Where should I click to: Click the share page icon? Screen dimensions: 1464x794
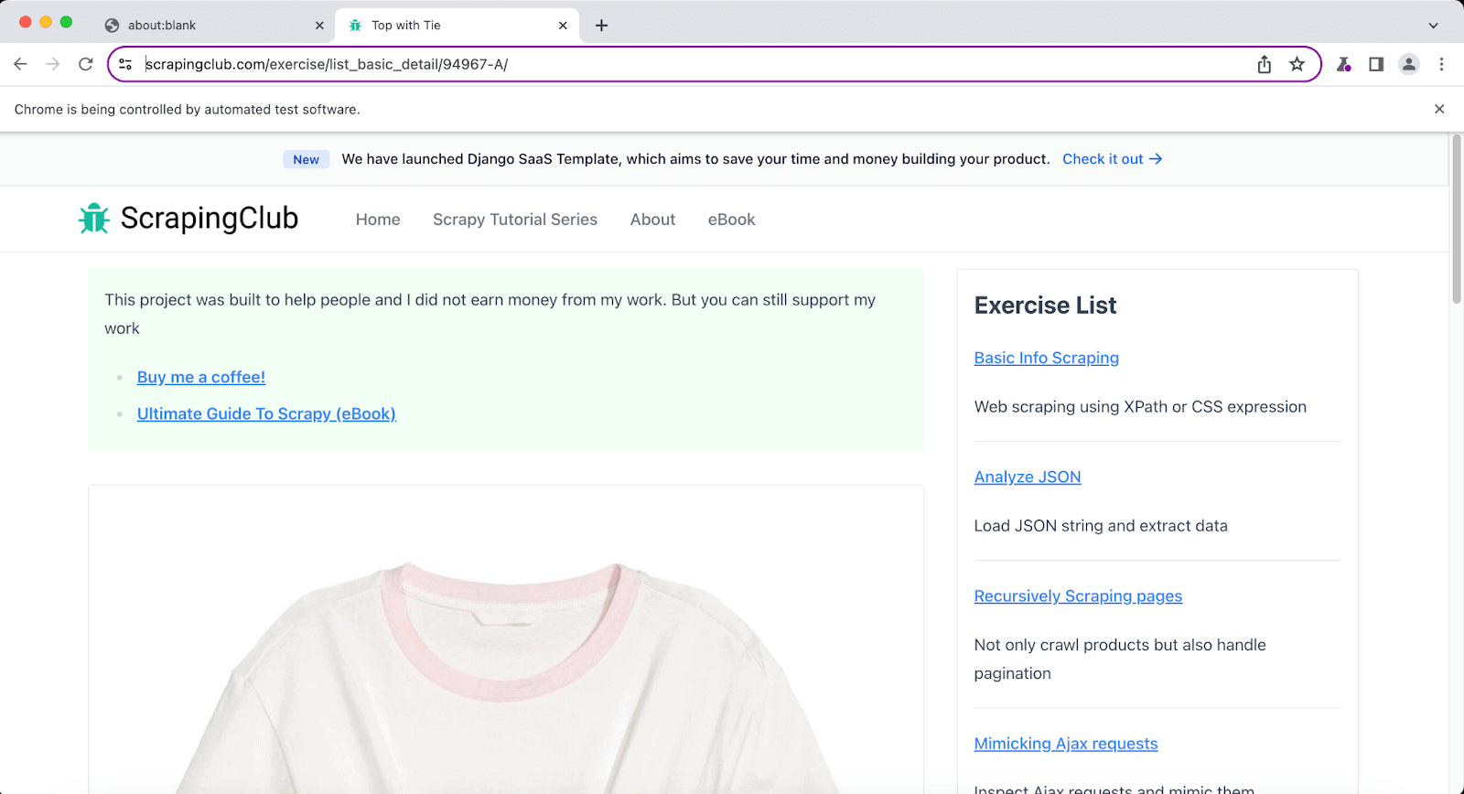1264,64
